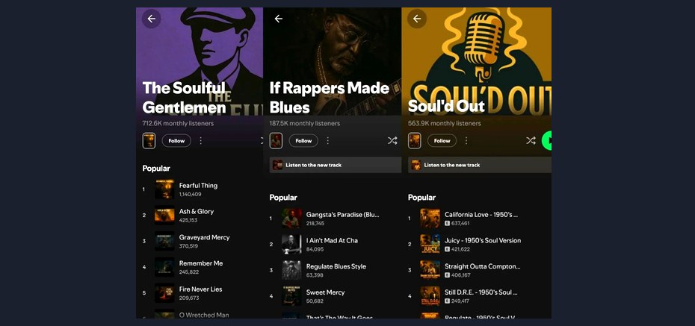Click '712.6K monthly listeners' text

[x=178, y=123]
